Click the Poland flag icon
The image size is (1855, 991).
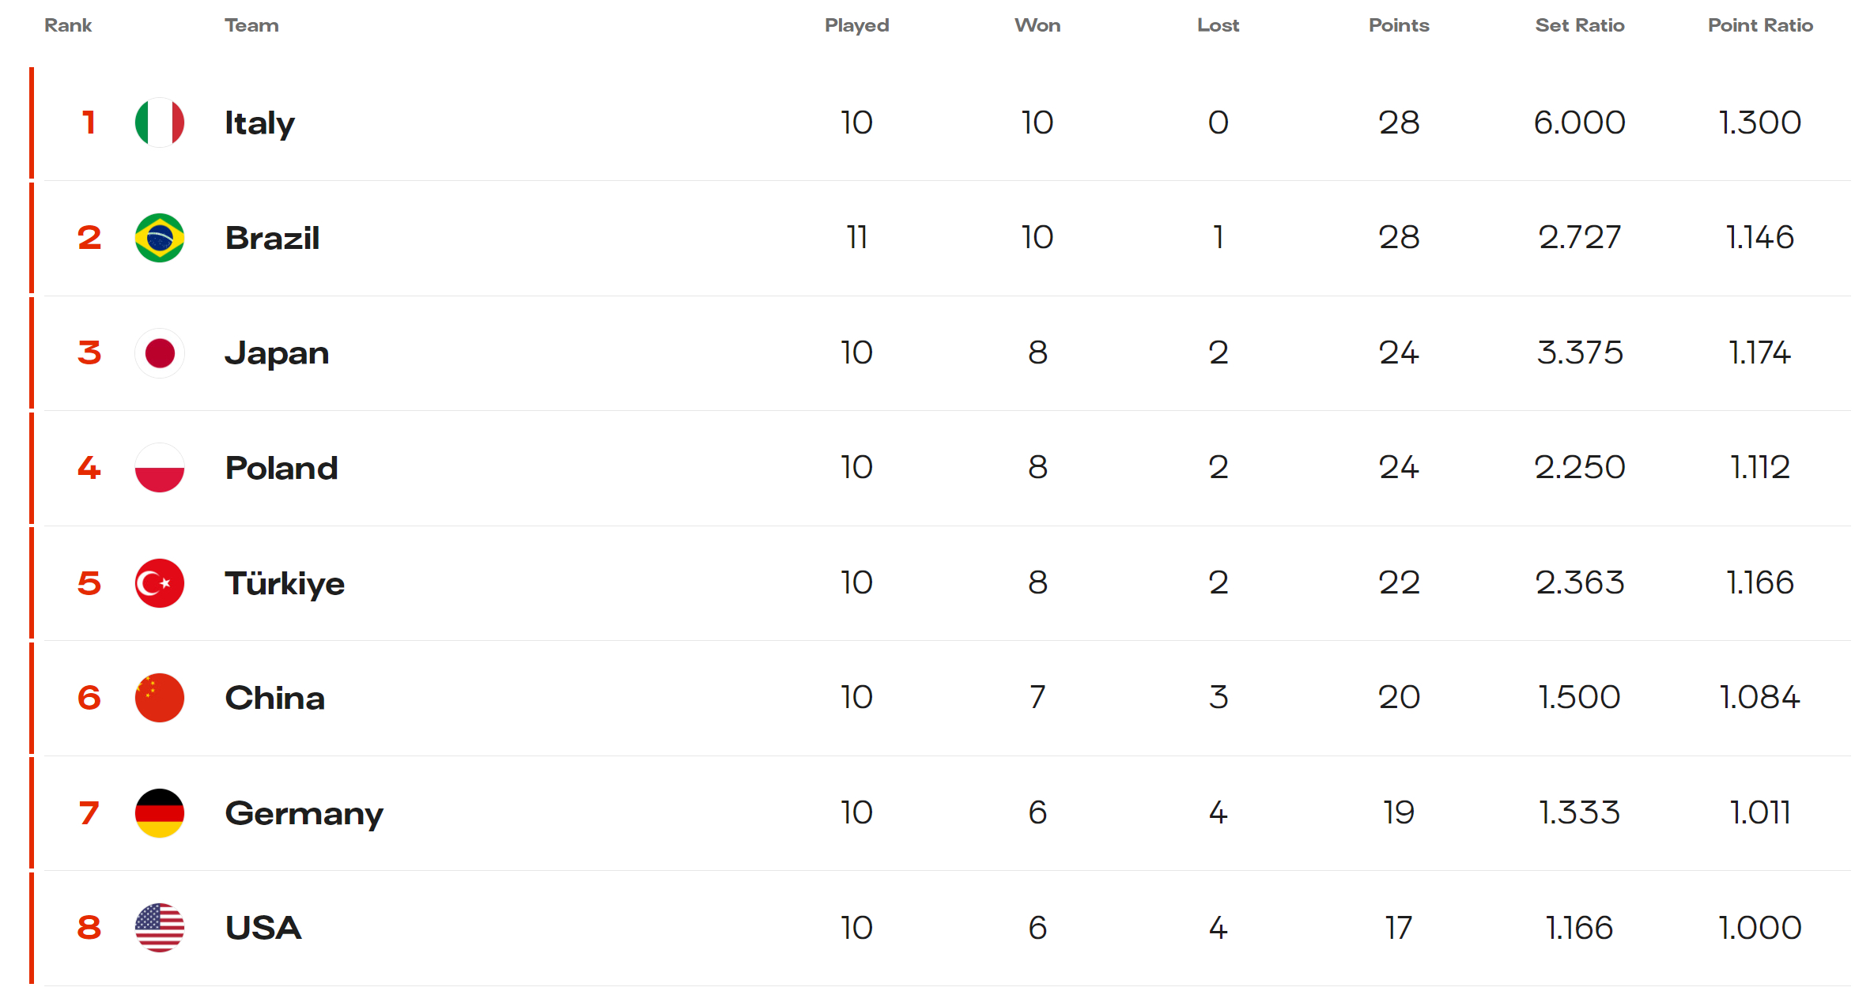click(160, 468)
